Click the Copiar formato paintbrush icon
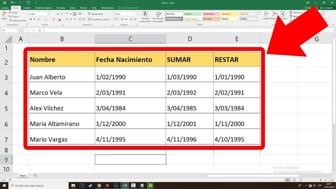 [10, 20]
